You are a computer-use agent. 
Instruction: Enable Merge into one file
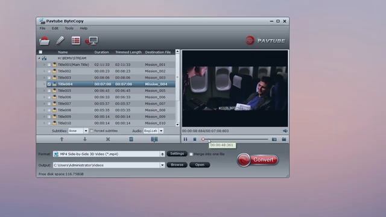click(191, 154)
